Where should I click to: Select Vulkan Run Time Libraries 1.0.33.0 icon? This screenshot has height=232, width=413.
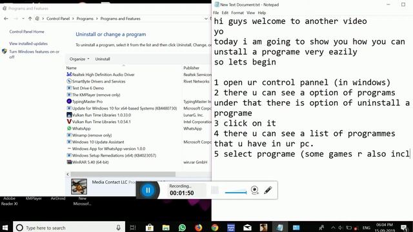[x=69, y=115]
